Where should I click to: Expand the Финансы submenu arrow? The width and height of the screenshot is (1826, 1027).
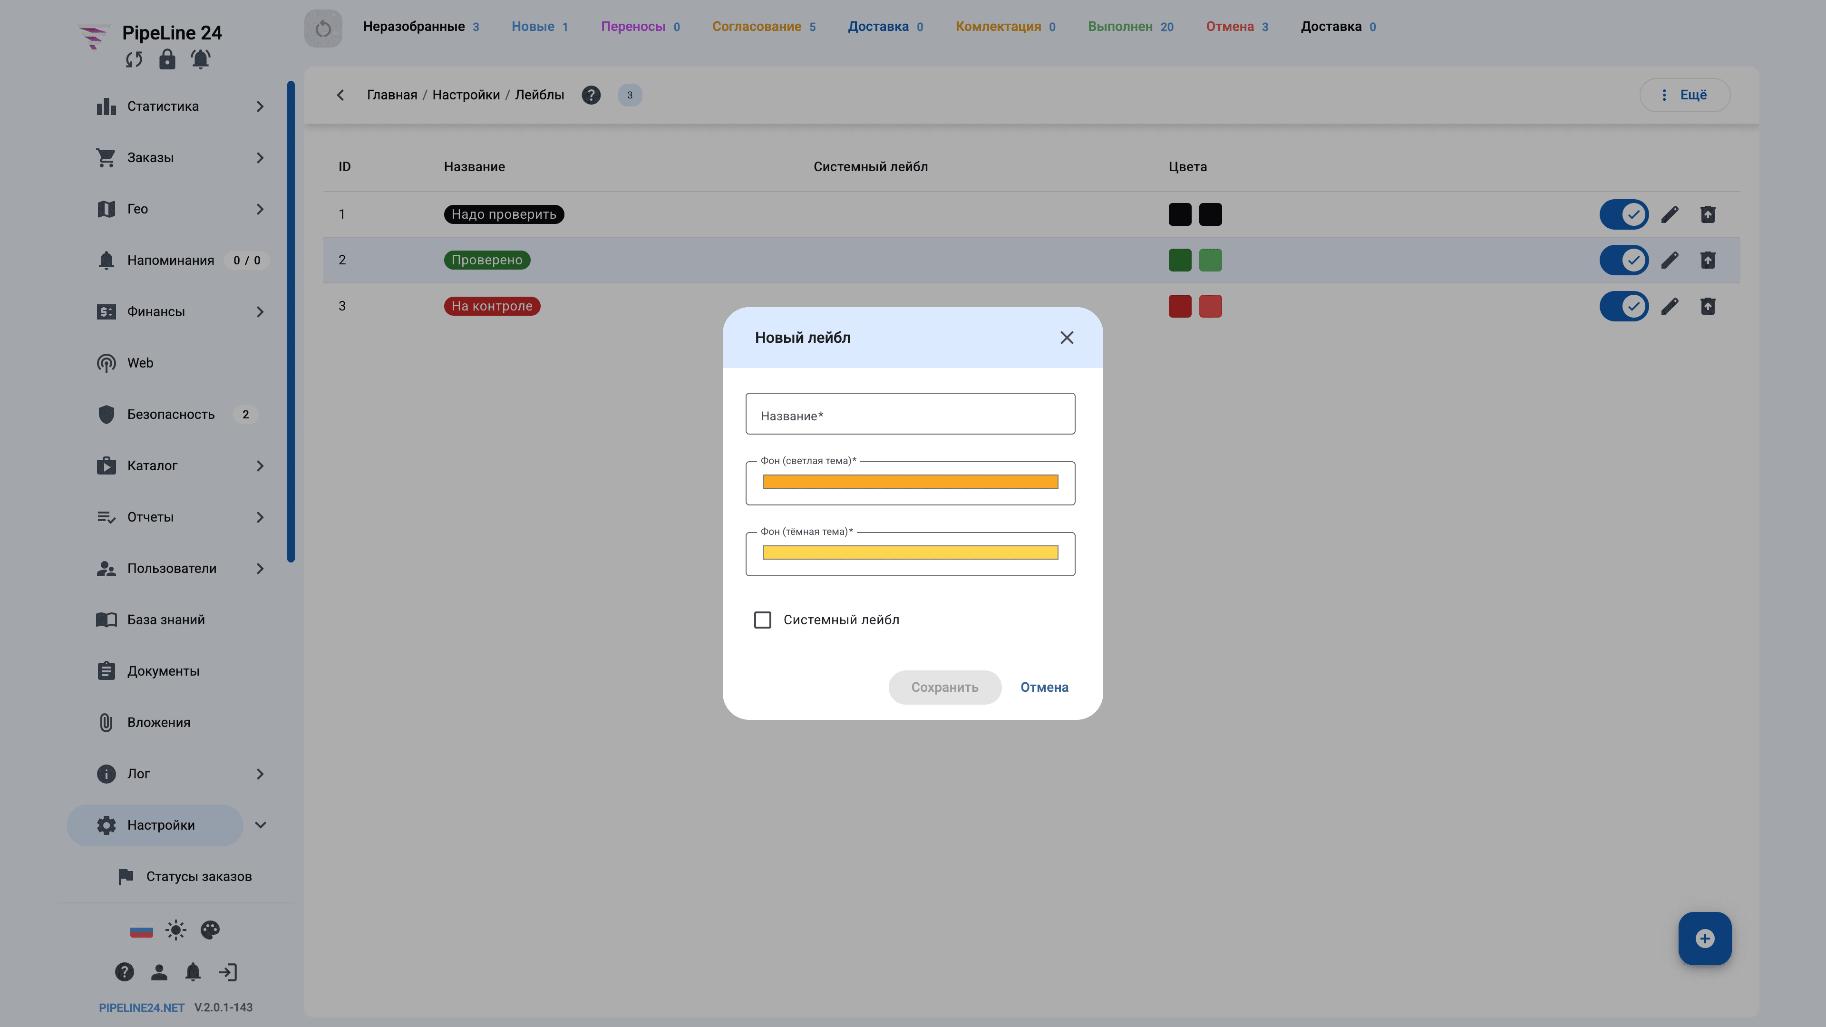260,312
